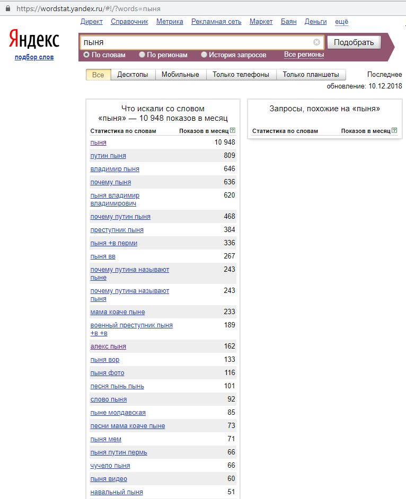Click the value '646' for 'владимир пыня'
The width and height of the screenshot is (406, 499).
230,169
